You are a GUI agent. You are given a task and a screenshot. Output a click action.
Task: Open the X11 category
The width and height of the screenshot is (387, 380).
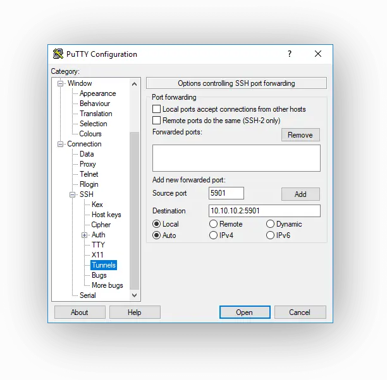(97, 255)
